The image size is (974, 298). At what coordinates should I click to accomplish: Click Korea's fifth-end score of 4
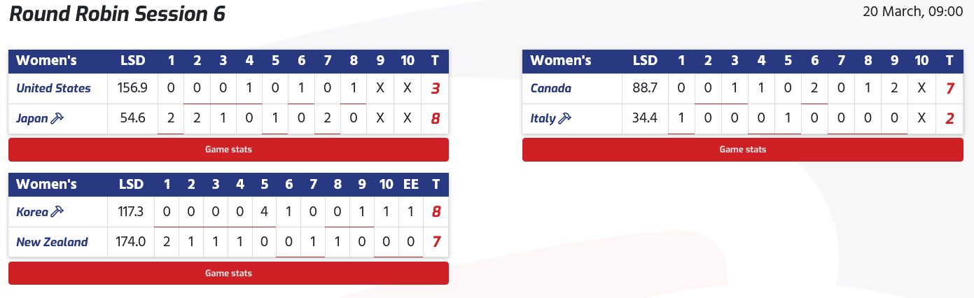point(264,211)
